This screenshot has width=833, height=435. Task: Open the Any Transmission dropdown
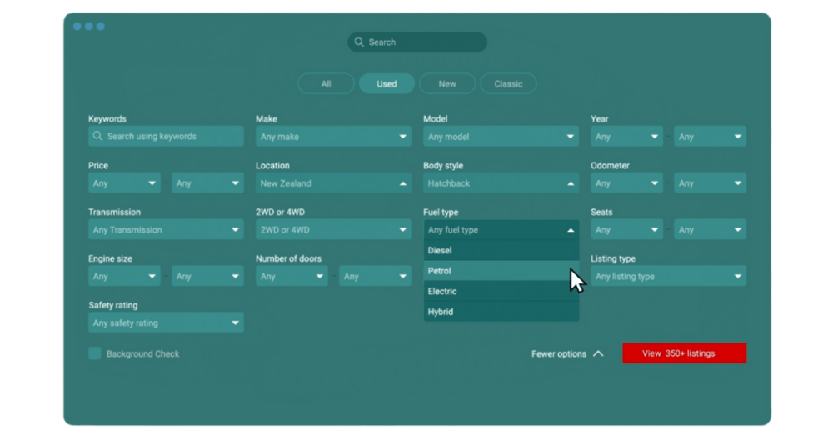tap(166, 230)
